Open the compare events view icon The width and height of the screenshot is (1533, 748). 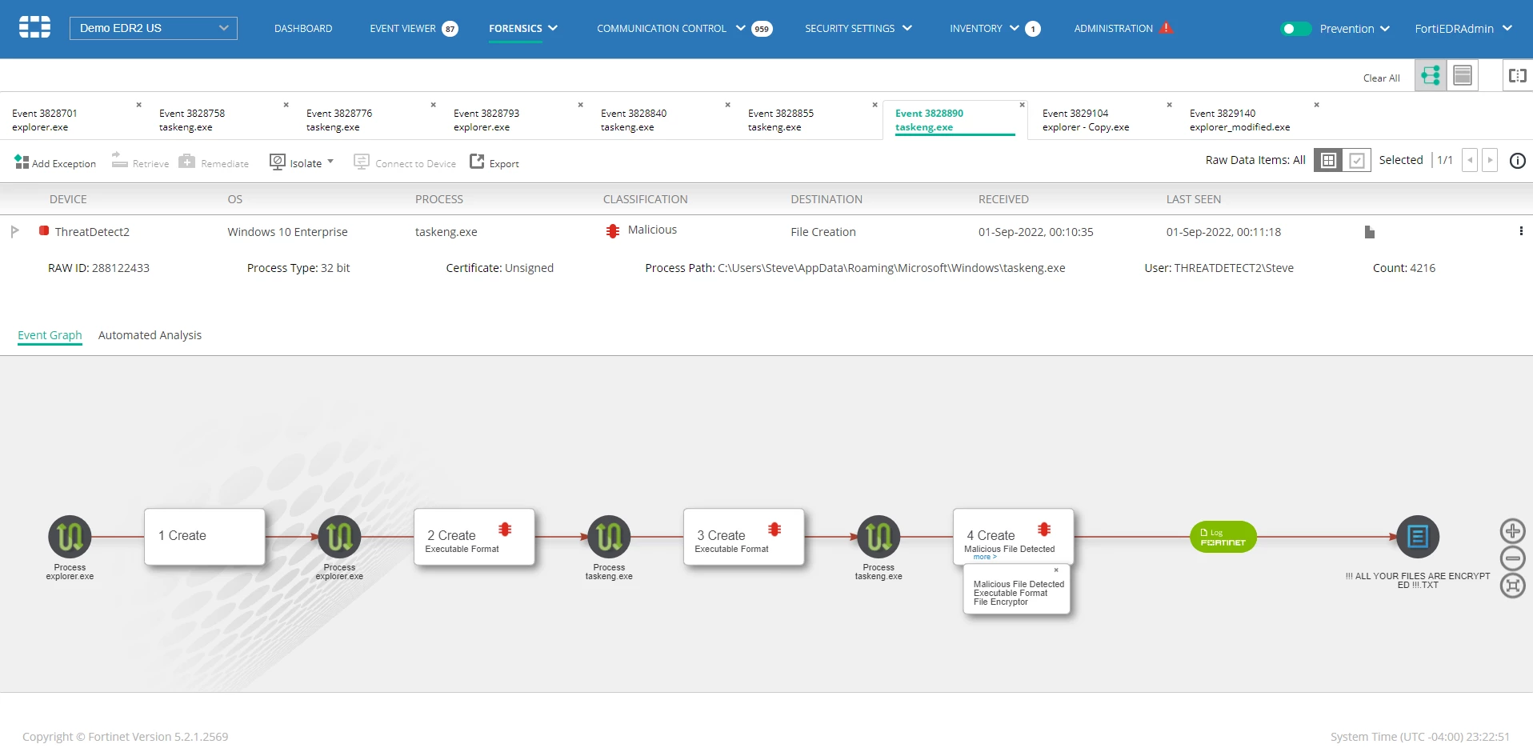click(1517, 75)
